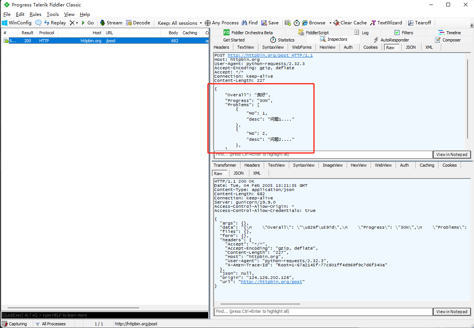This screenshot has width=474, height=328.
Task: Click the Any Process target icon
Action: point(208,23)
